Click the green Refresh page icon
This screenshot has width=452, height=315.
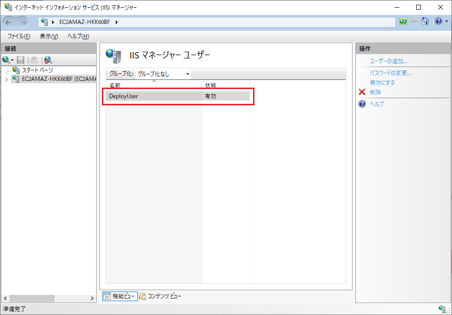(403, 22)
